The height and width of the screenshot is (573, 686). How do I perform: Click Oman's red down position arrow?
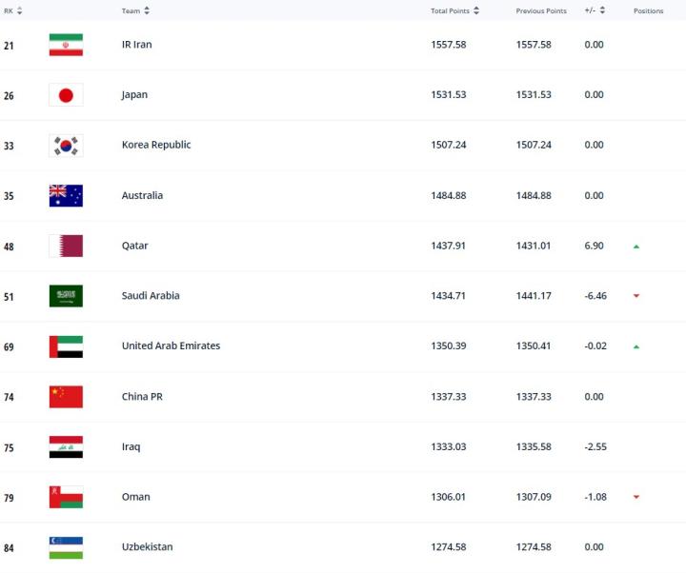coord(636,497)
